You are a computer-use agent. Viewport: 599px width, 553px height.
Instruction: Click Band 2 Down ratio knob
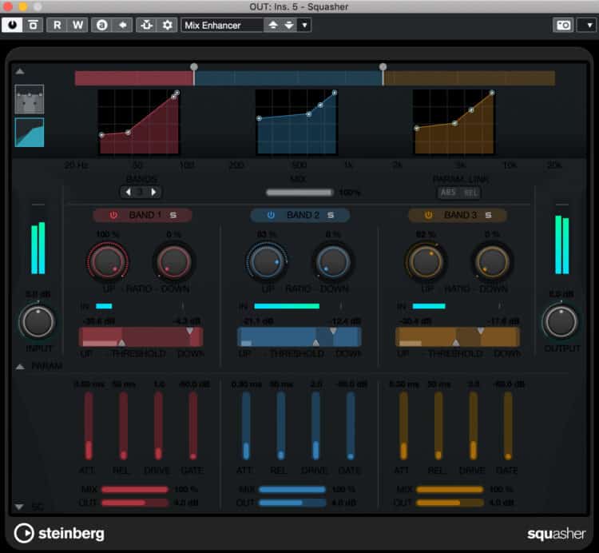333,262
